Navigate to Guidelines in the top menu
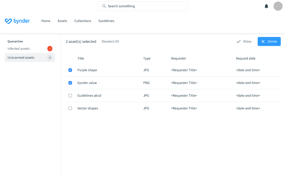 coord(106,21)
